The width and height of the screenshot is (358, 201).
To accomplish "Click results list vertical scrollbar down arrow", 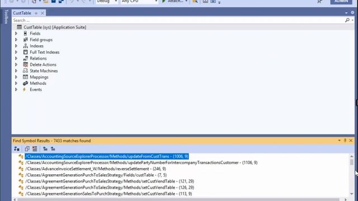I will (x=352, y=194).
